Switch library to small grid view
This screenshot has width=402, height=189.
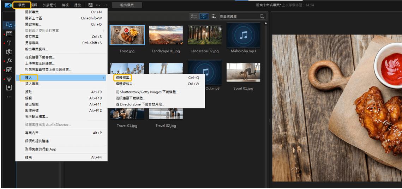[x=214, y=16]
